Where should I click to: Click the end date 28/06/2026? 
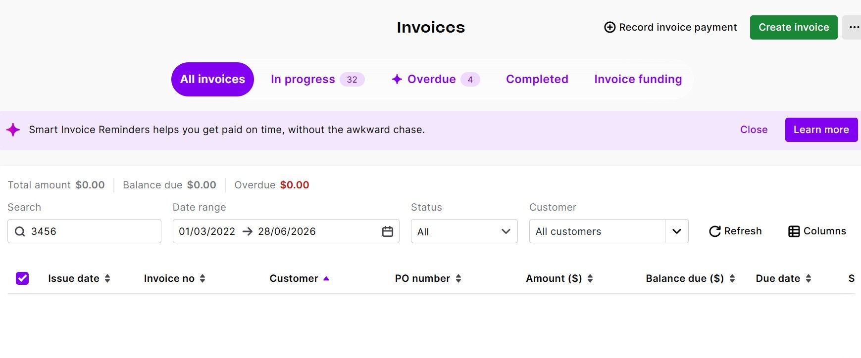point(287,231)
